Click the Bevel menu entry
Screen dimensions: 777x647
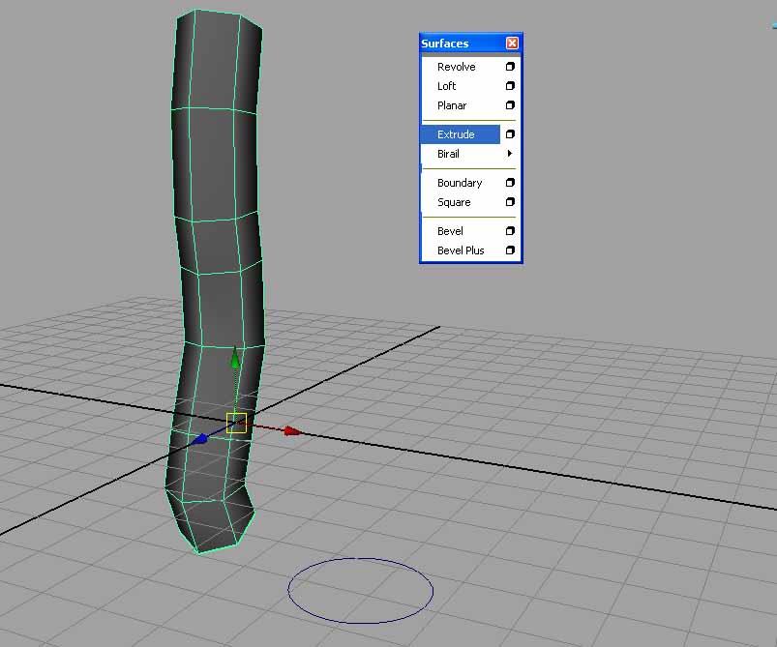pos(450,231)
